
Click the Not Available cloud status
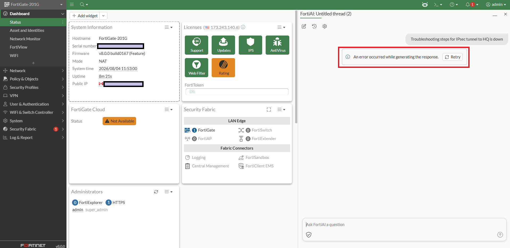tap(119, 121)
